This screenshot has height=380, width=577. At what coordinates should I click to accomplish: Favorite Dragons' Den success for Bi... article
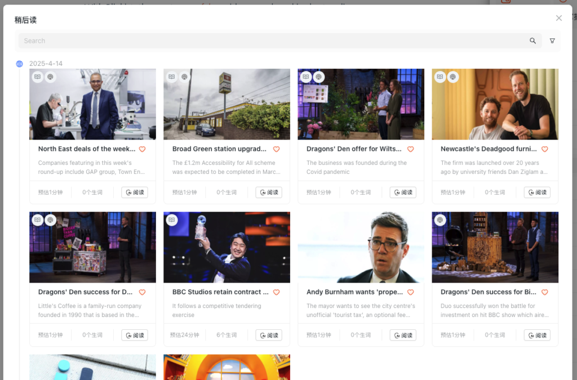(545, 292)
